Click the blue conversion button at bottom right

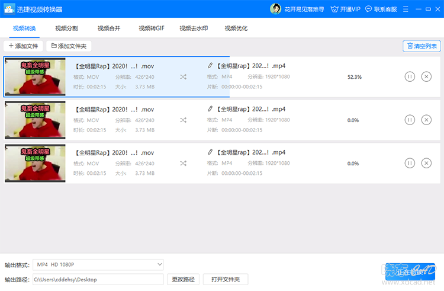[410, 271]
